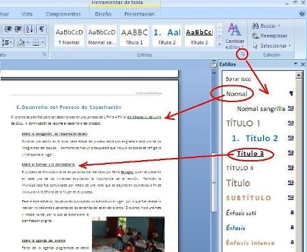Open the paragraph dialog launcher
Viewport: 307px width, 252px height.
click(44, 54)
